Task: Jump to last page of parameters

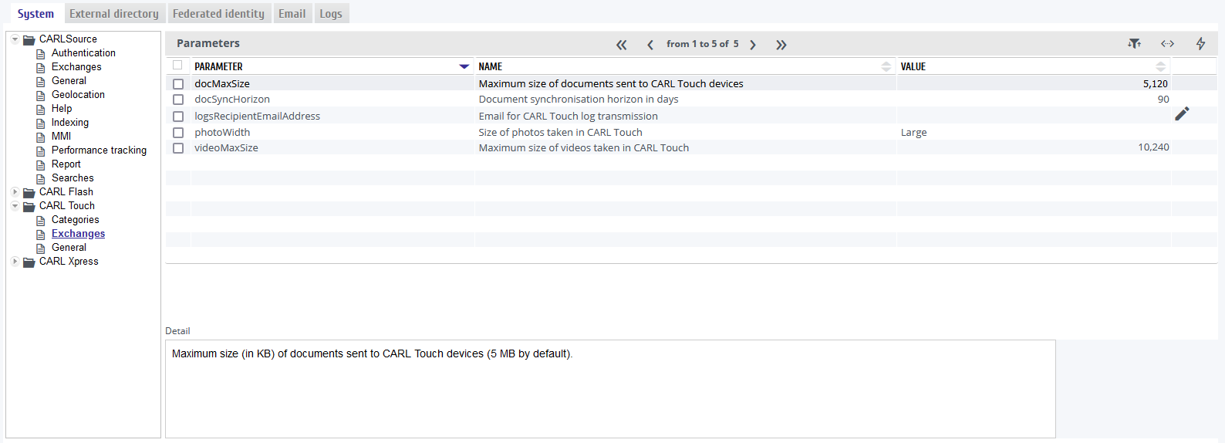Action: (781, 45)
